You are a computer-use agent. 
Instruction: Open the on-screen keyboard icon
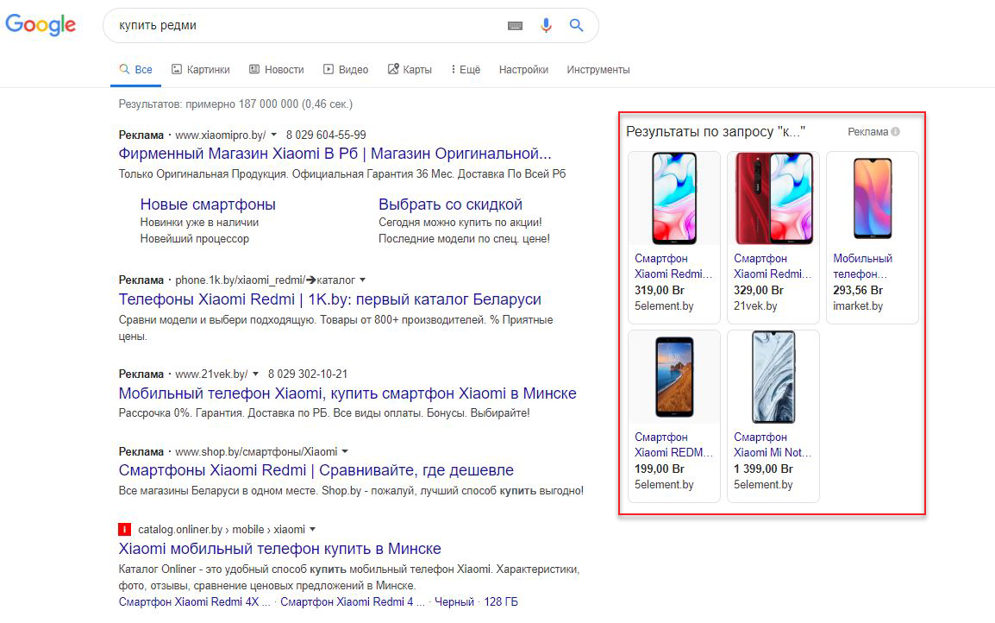(x=515, y=26)
